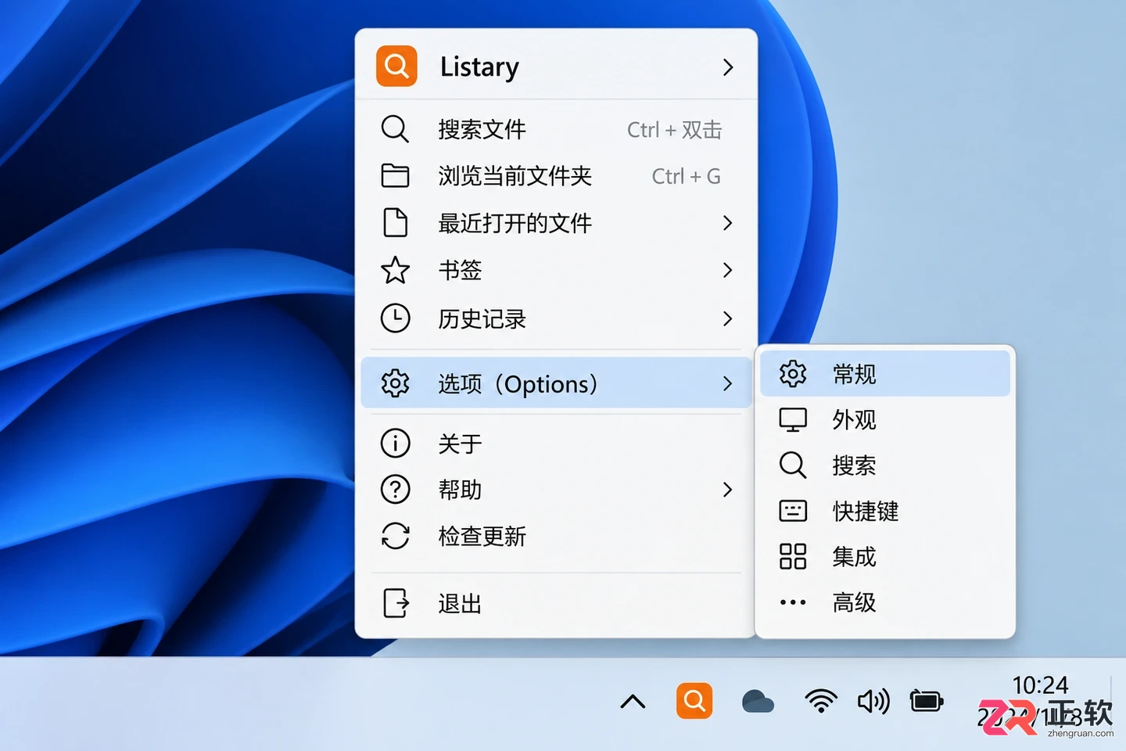Select 检查更新 to check updates

(556, 536)
